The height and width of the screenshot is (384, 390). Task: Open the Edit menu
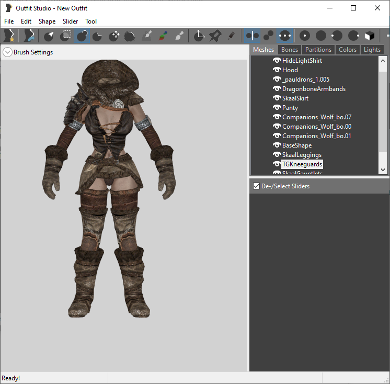point(26,21)
